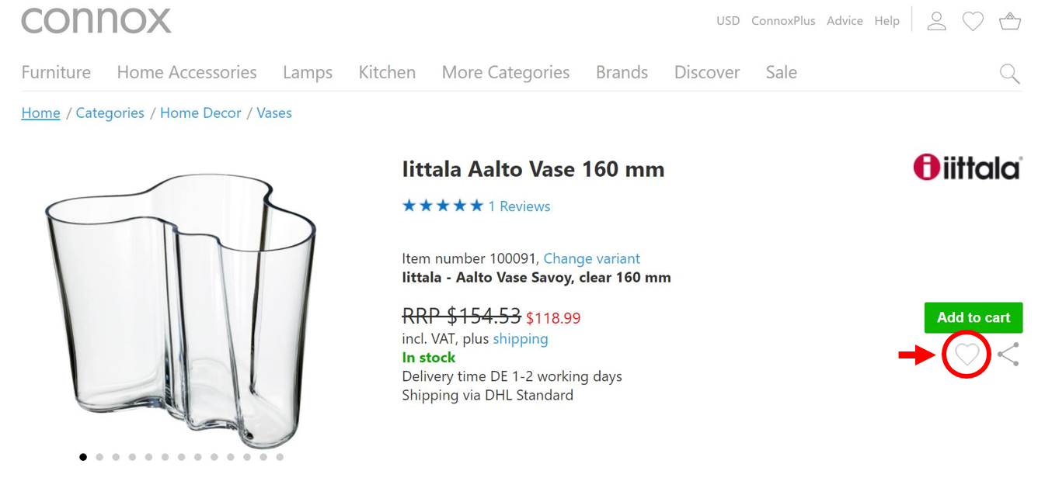The image size is (1052, 502).
Task: Click the Change variant link
Action: pos(591,258)
